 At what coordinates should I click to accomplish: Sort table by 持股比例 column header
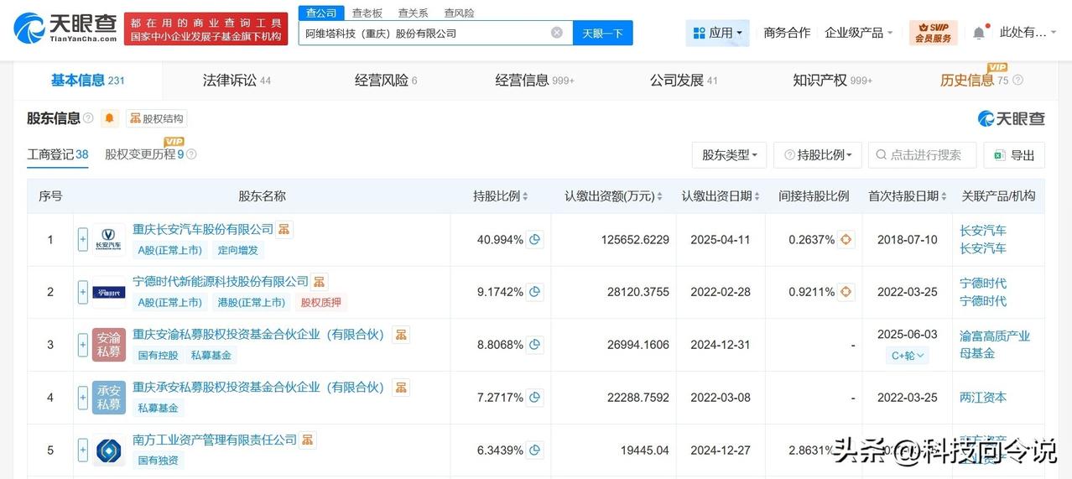tap(501, 196)
